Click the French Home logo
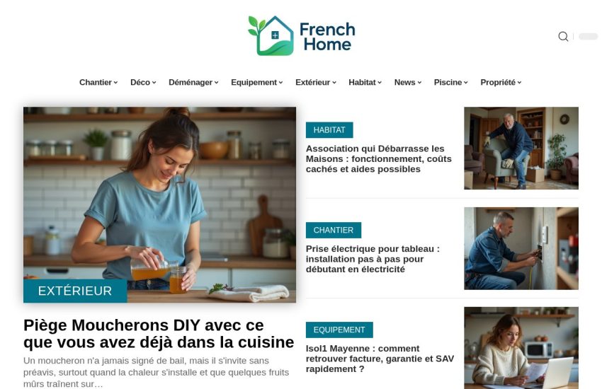Screen dimensions: 602x389 pyautogui.click(x=302, y=35)
